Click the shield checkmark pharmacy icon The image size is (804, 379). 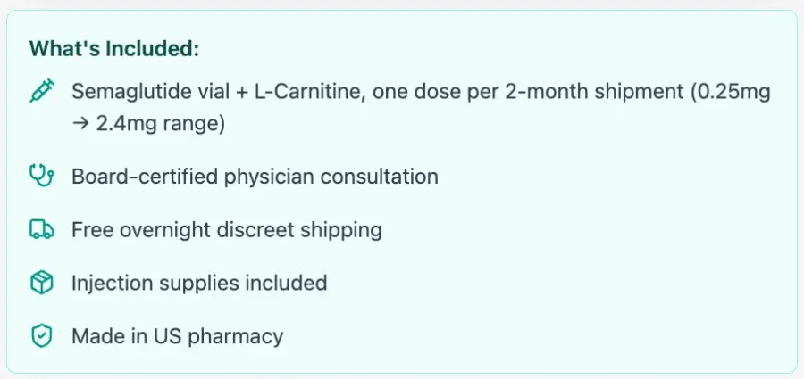click(41, 336)
